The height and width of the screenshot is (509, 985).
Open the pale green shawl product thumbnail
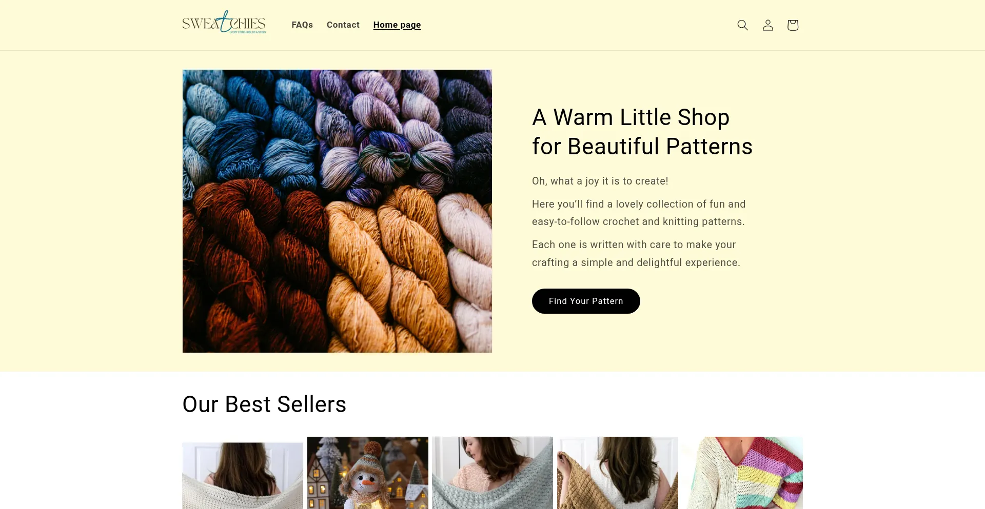(x=493, y=473)
